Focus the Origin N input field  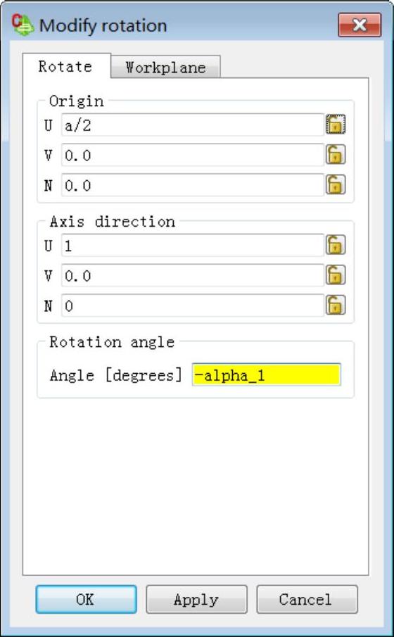tap(193, 185)
